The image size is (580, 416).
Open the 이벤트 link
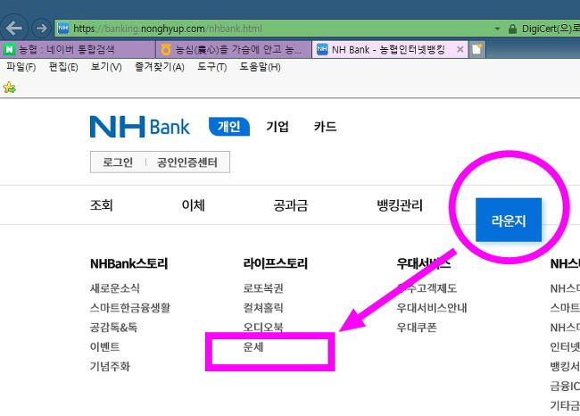[104, 346]
